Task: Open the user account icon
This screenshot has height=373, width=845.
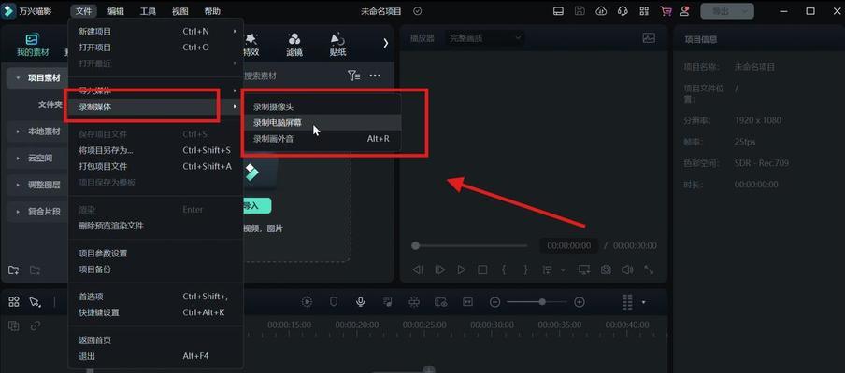Action: 685,11
